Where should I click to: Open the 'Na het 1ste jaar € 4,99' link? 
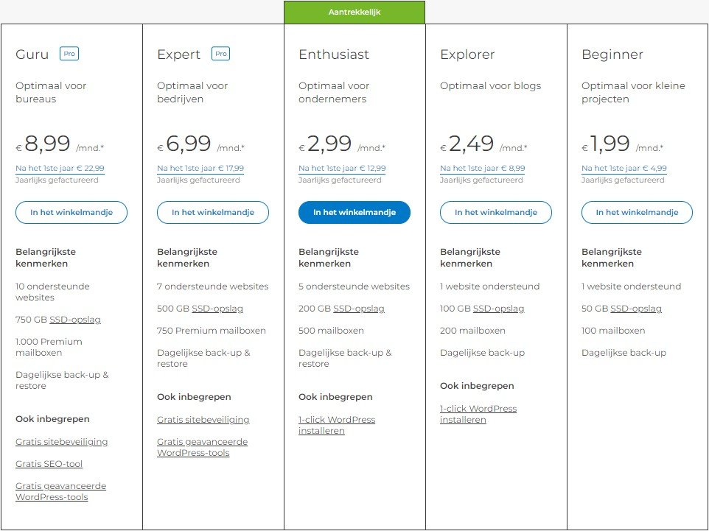click(x=624, y=168)
